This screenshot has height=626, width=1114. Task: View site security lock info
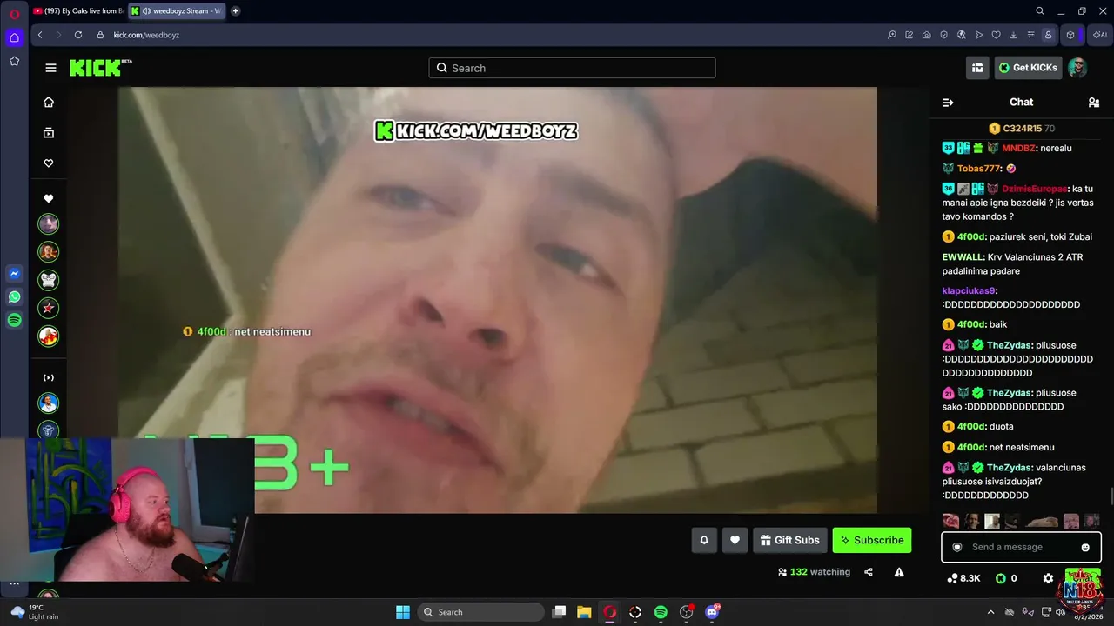pos(101,35)
